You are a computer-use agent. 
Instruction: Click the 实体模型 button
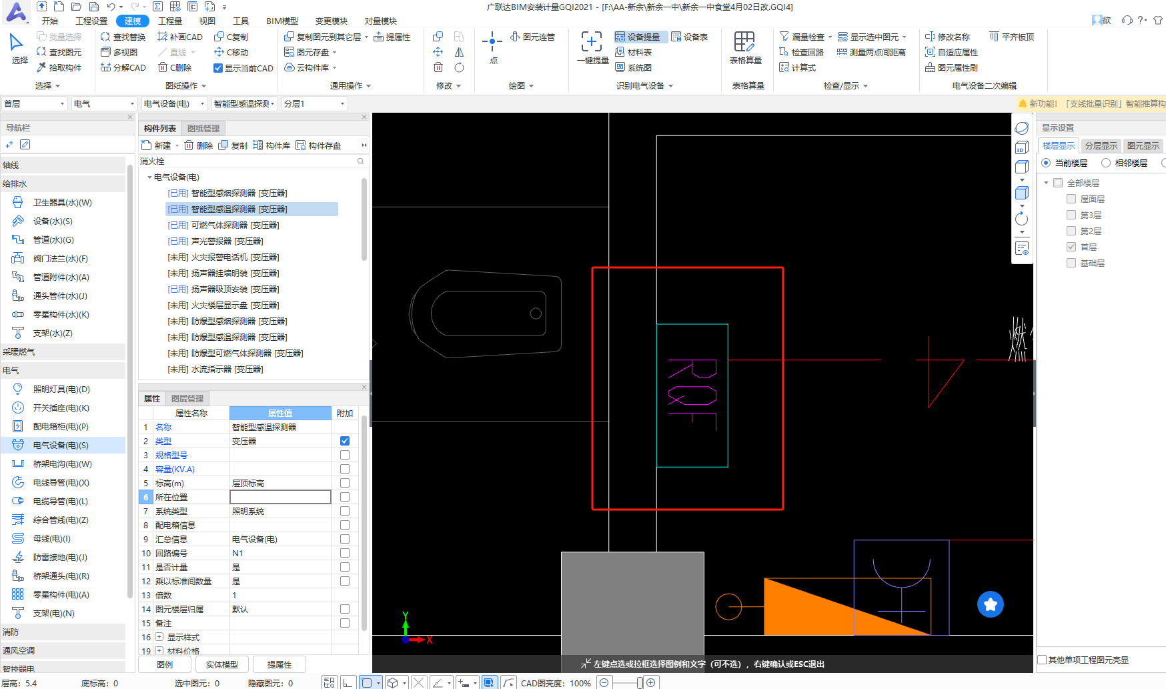tap(222, 664)
